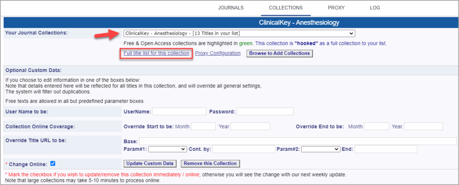Screen dimensions: 459x185
Task: Click the Override End Month field
Action: [376, 126]
